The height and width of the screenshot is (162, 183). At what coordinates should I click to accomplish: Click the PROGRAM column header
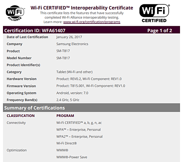click(65, 116)
